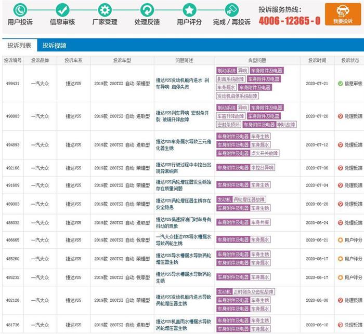Click the 投诉车型 column header

coord(122,61)
